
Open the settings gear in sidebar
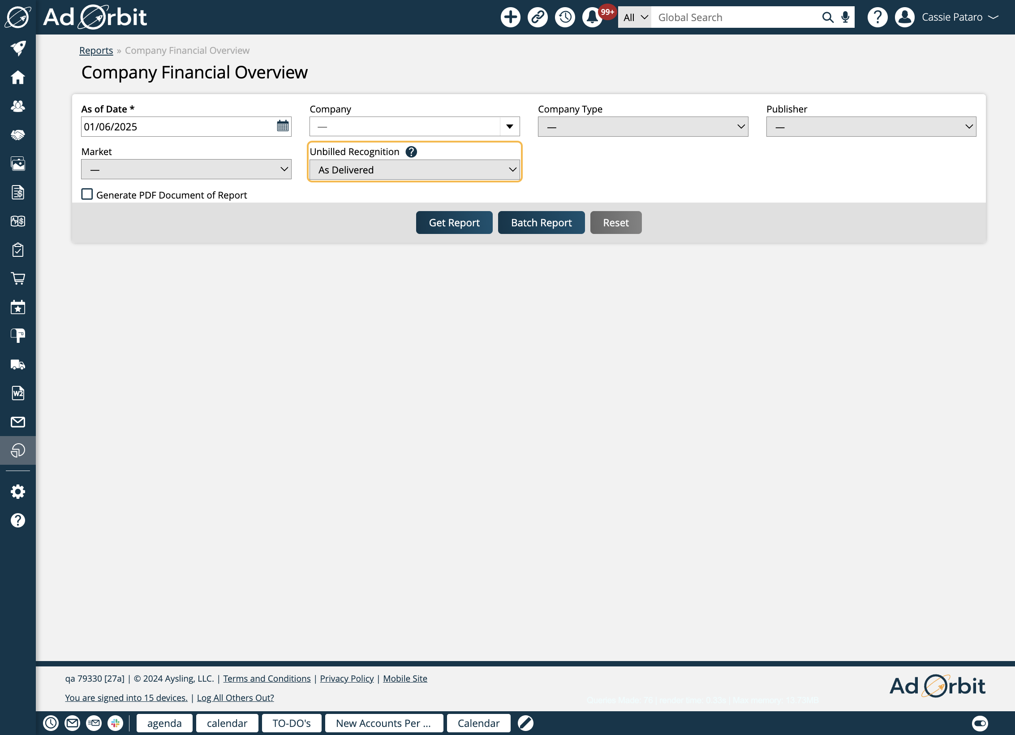tap(18, 492)
